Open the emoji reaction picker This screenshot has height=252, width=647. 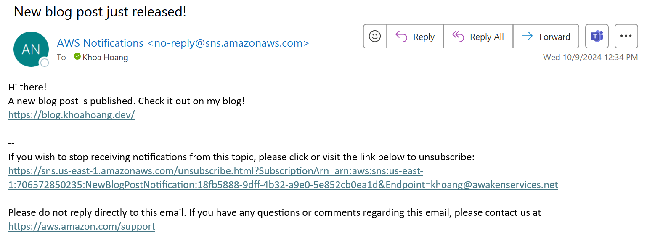[375, 37]
